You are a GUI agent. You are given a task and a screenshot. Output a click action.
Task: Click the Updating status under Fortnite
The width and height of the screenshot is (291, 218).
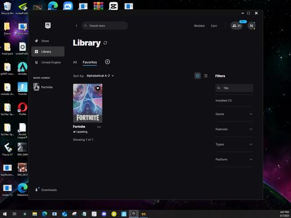tap(80, 132)
